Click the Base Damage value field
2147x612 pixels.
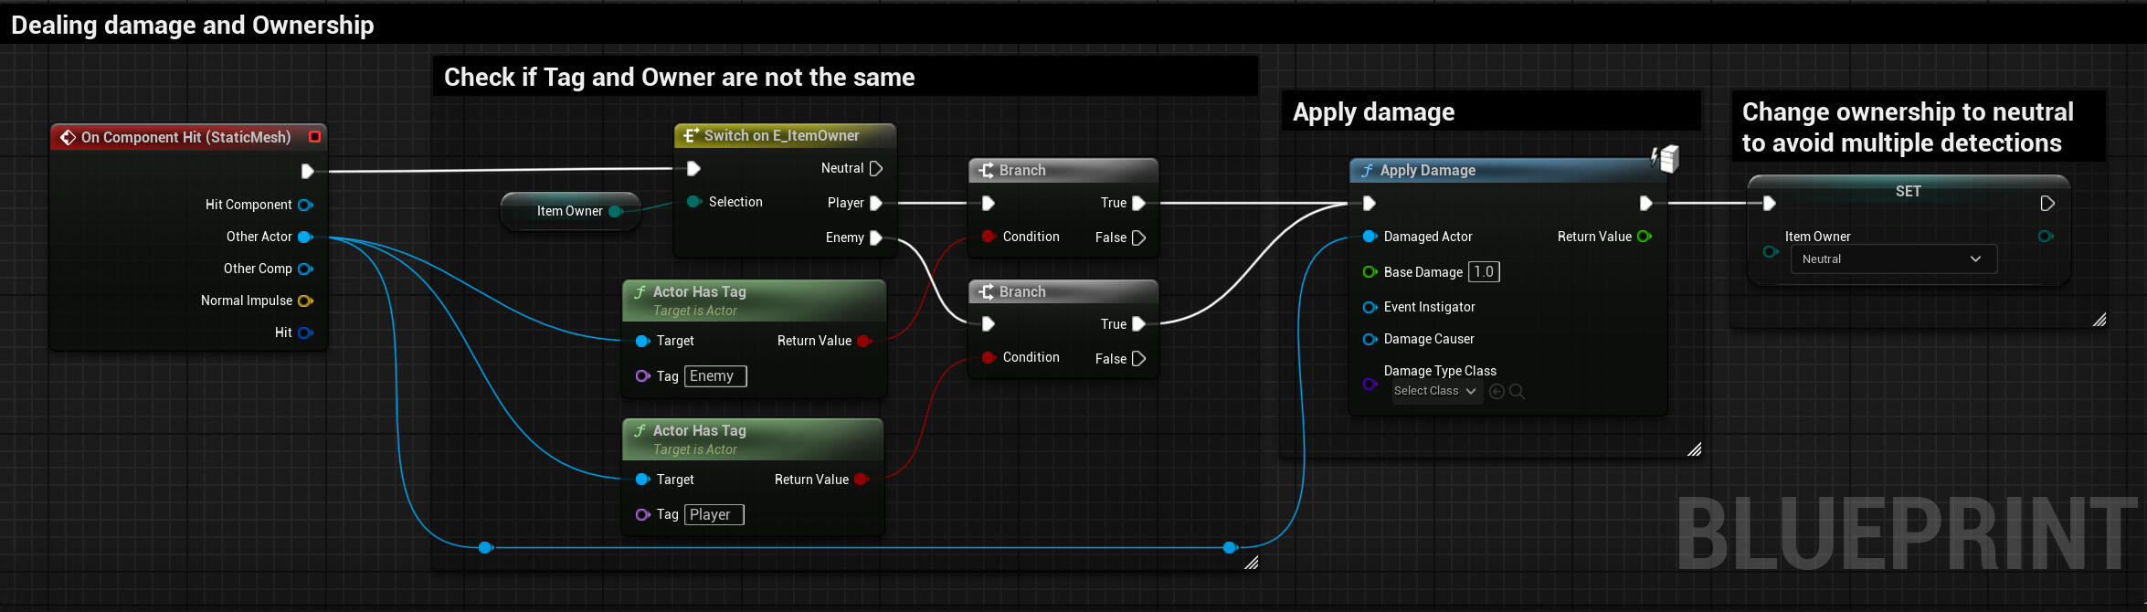pyautogui.click(x=1484, y=272)
